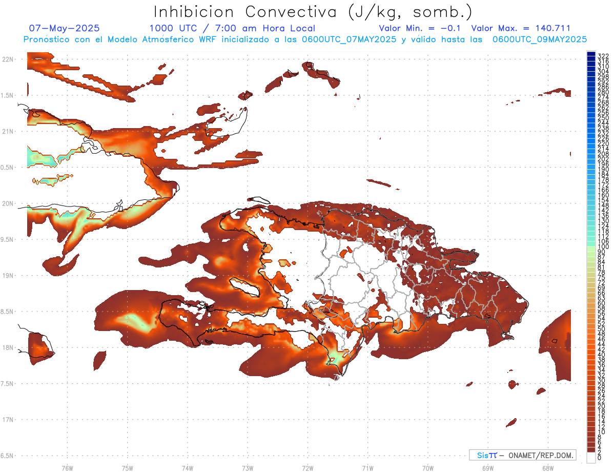The image size is (615, 475).
Task: Click "1000 UTC / 7:00 am Hora Local"
Action: [232, 28]
